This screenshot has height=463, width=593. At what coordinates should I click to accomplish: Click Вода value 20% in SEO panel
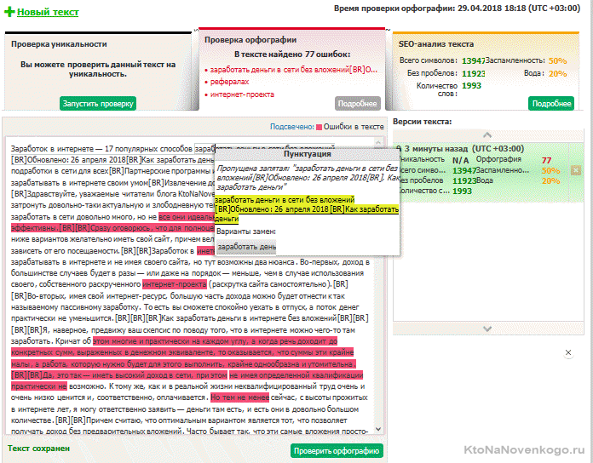tap(558, 74)
